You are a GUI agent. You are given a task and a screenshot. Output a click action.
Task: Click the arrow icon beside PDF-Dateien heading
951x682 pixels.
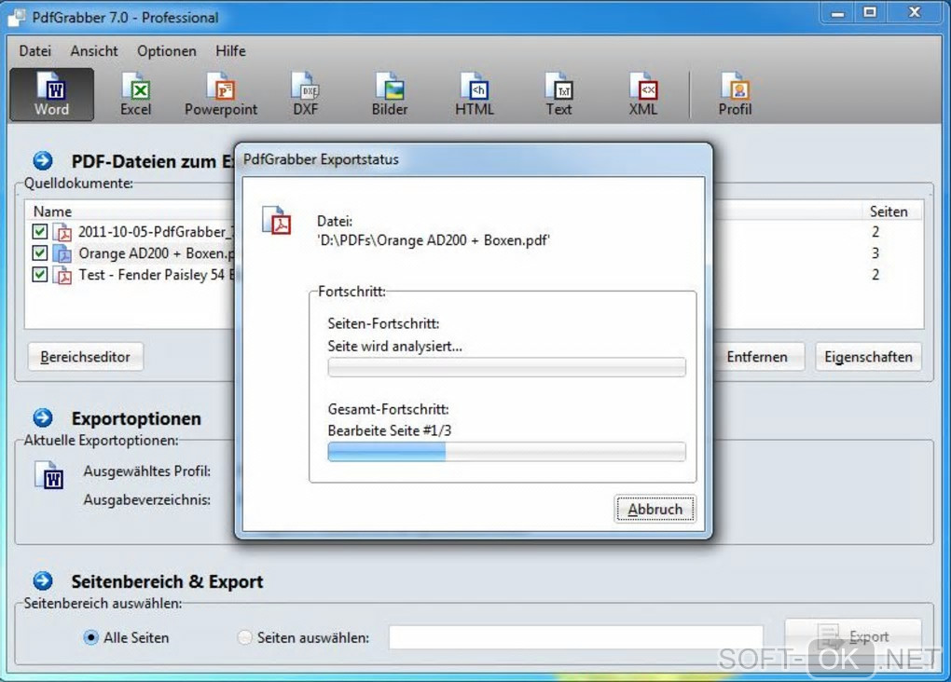(x=43, y=160)
